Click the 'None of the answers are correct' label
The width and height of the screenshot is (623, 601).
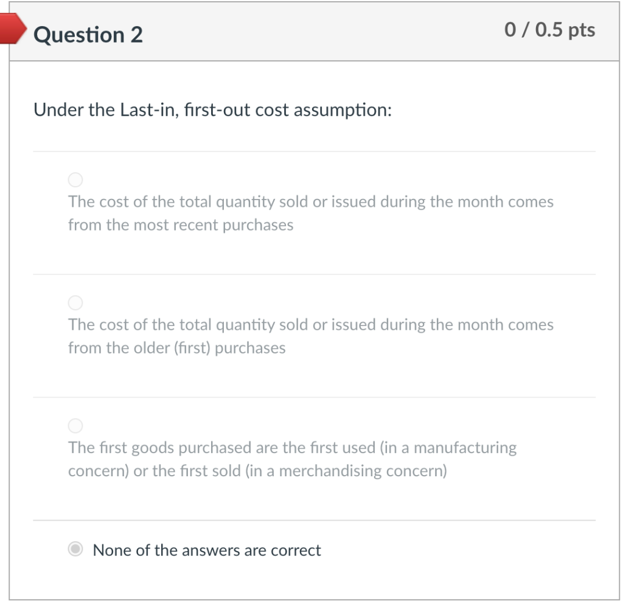[x=206, y=550]
